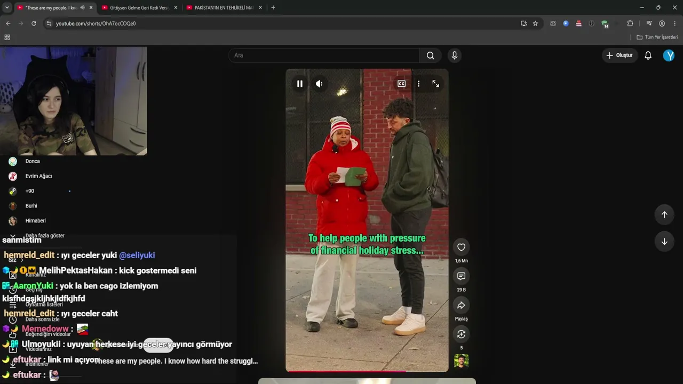Viewport: 683px width, 384px height.
Task: Click the 'æ' extension icon
Action: pos(553,23)
